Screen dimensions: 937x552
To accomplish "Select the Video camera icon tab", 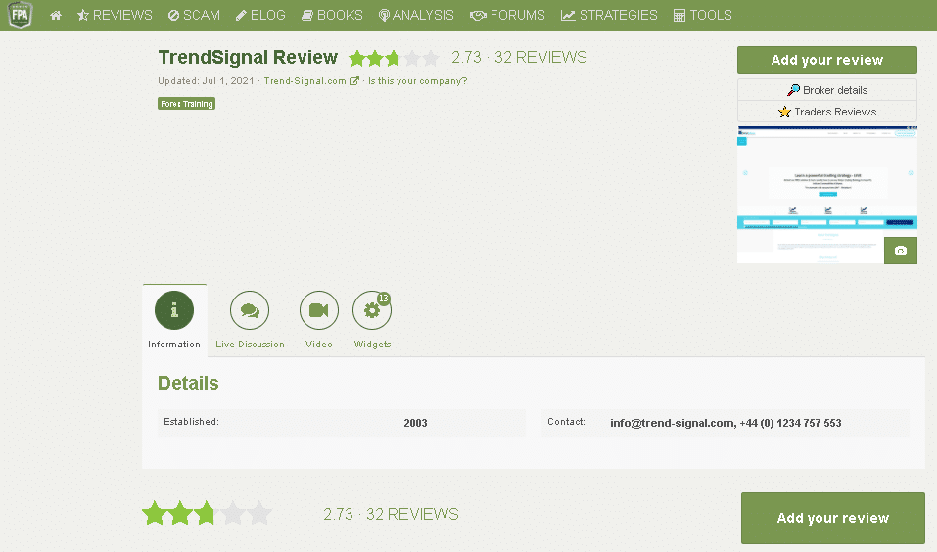I will click(x=318, y=310).
